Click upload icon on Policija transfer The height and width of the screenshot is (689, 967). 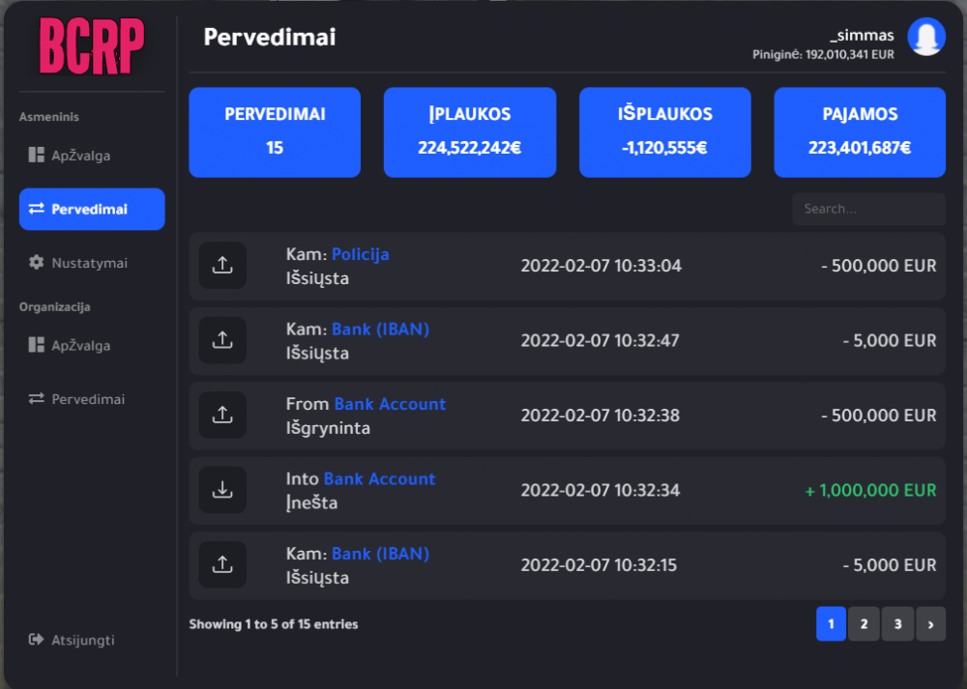(222, 265)
